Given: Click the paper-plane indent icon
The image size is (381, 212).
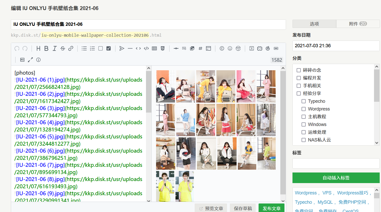Looking at the screenshot, I should pyautogui.click(x=122, y=48).
